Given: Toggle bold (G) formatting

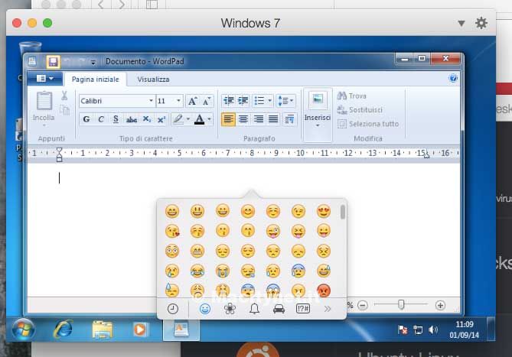Looking at the screenshot, I should click(86, 119).
